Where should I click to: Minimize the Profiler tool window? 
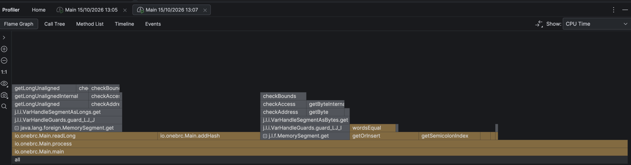point(625,10)
